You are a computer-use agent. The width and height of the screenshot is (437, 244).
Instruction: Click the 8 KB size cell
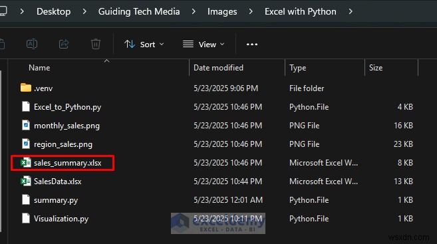pyautogui.click(x=405, y=163)
